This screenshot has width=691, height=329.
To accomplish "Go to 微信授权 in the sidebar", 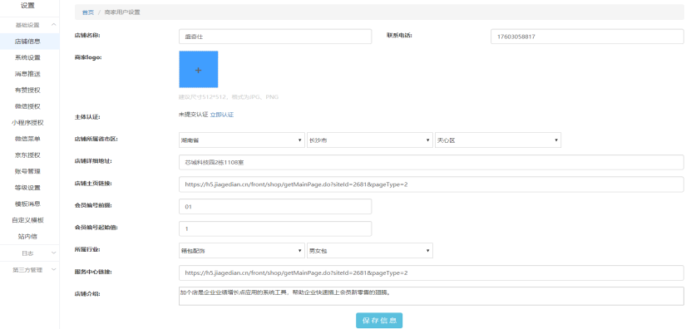I will point(27,106).
